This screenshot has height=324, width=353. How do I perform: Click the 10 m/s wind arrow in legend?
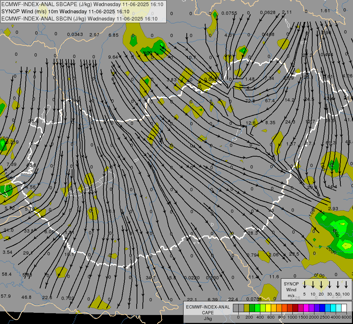pos(313,285)
